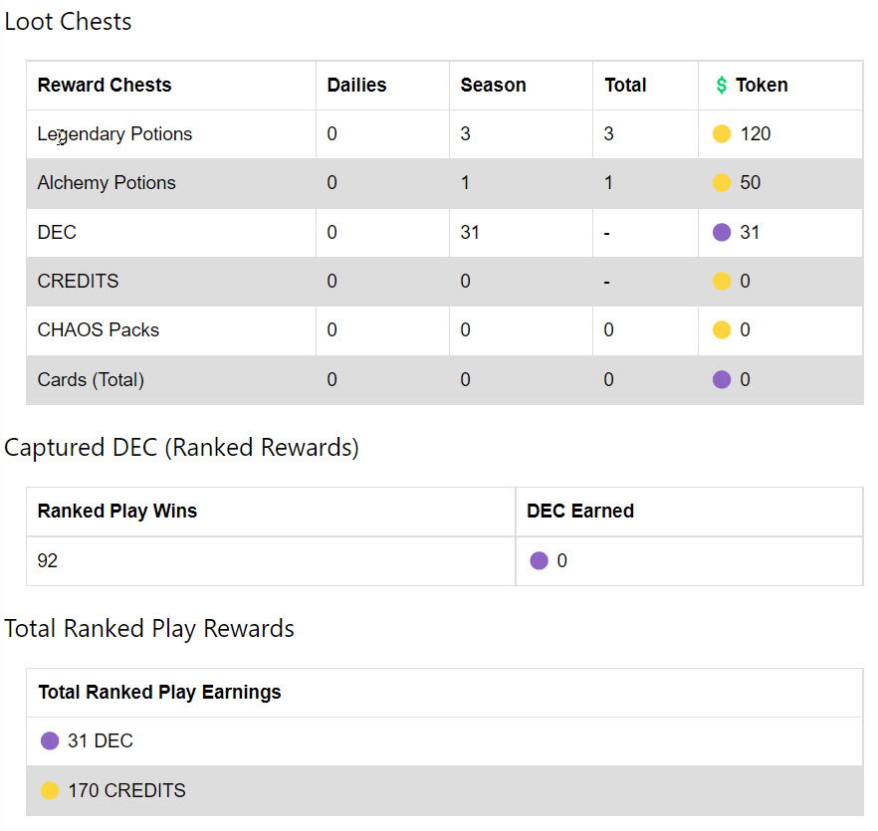This screenshot has width=878, height=831.
Task: Click the yellow coin in CREDITS row
Action: (721, 281)
